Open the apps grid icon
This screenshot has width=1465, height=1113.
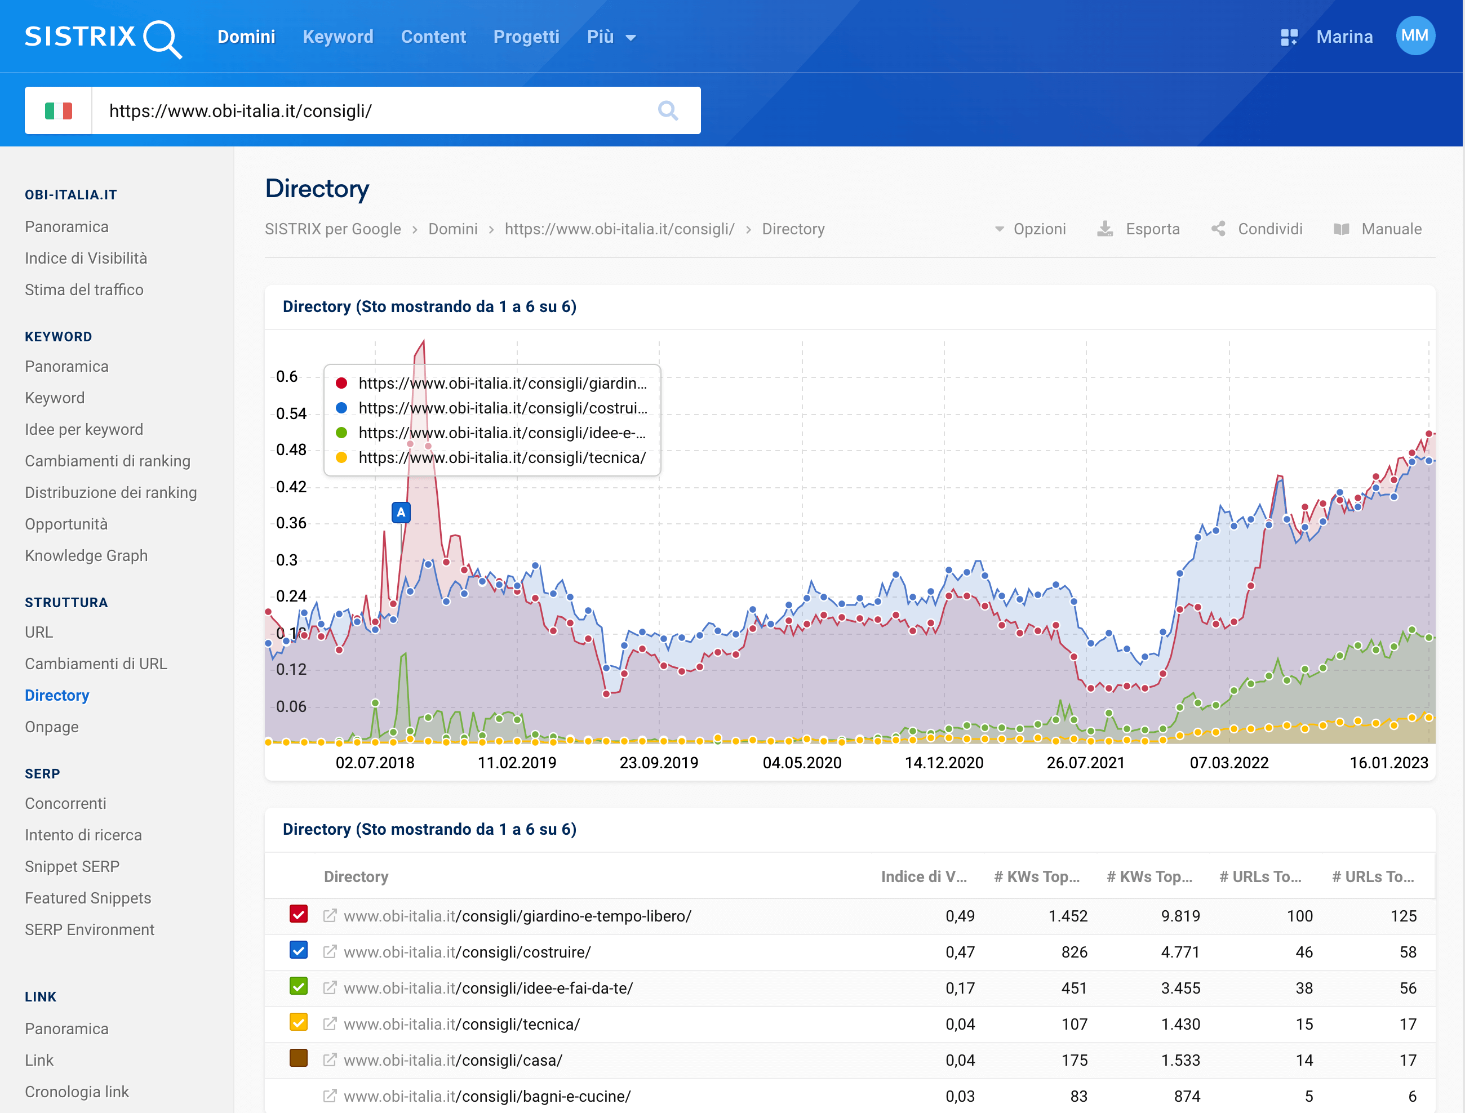tap(1289, 37)
